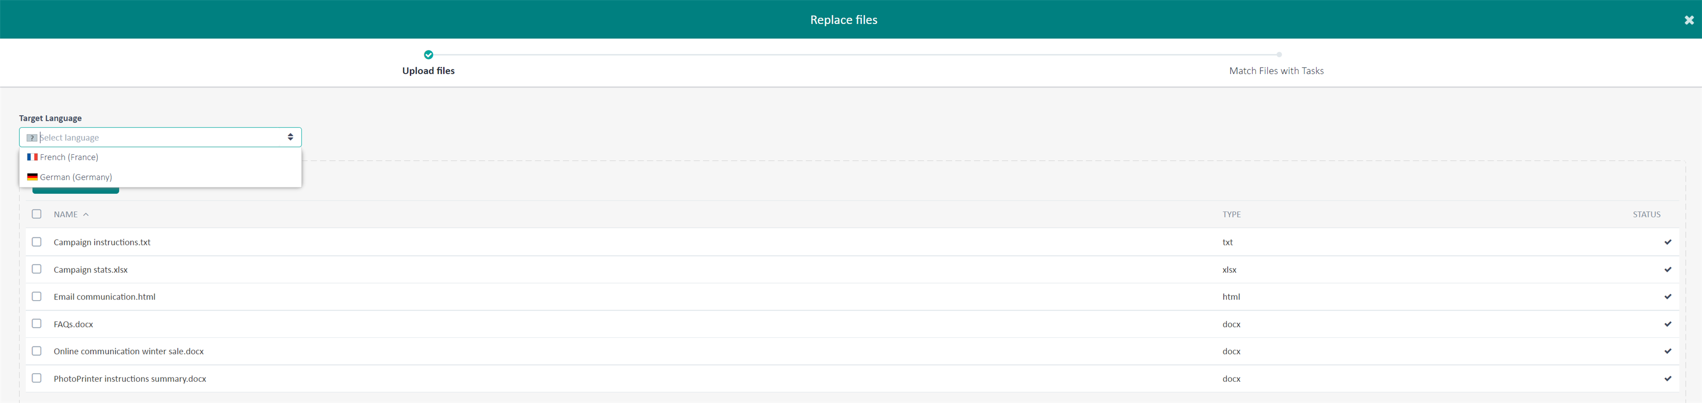Choose German (Germany) from language list
This screenshot has width=1702, height=403.
point(161,177)
